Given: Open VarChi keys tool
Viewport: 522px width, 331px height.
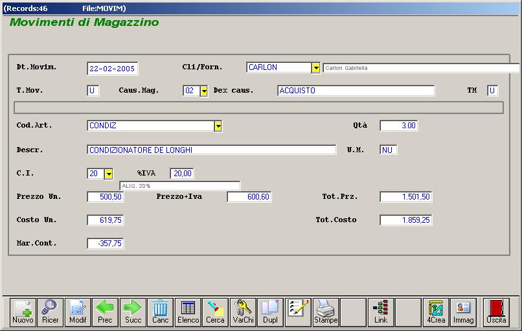Looking at the screenshot, I should point(243,312).
